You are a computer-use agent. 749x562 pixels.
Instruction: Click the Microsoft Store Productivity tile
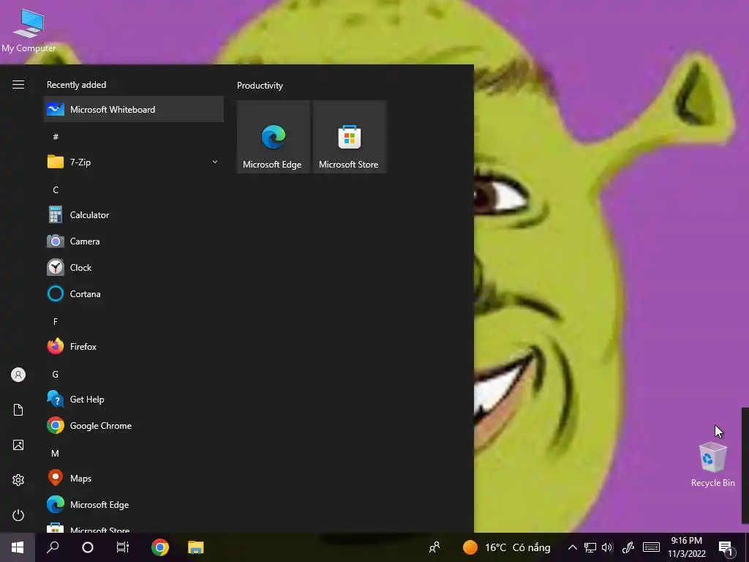[350, 137]
